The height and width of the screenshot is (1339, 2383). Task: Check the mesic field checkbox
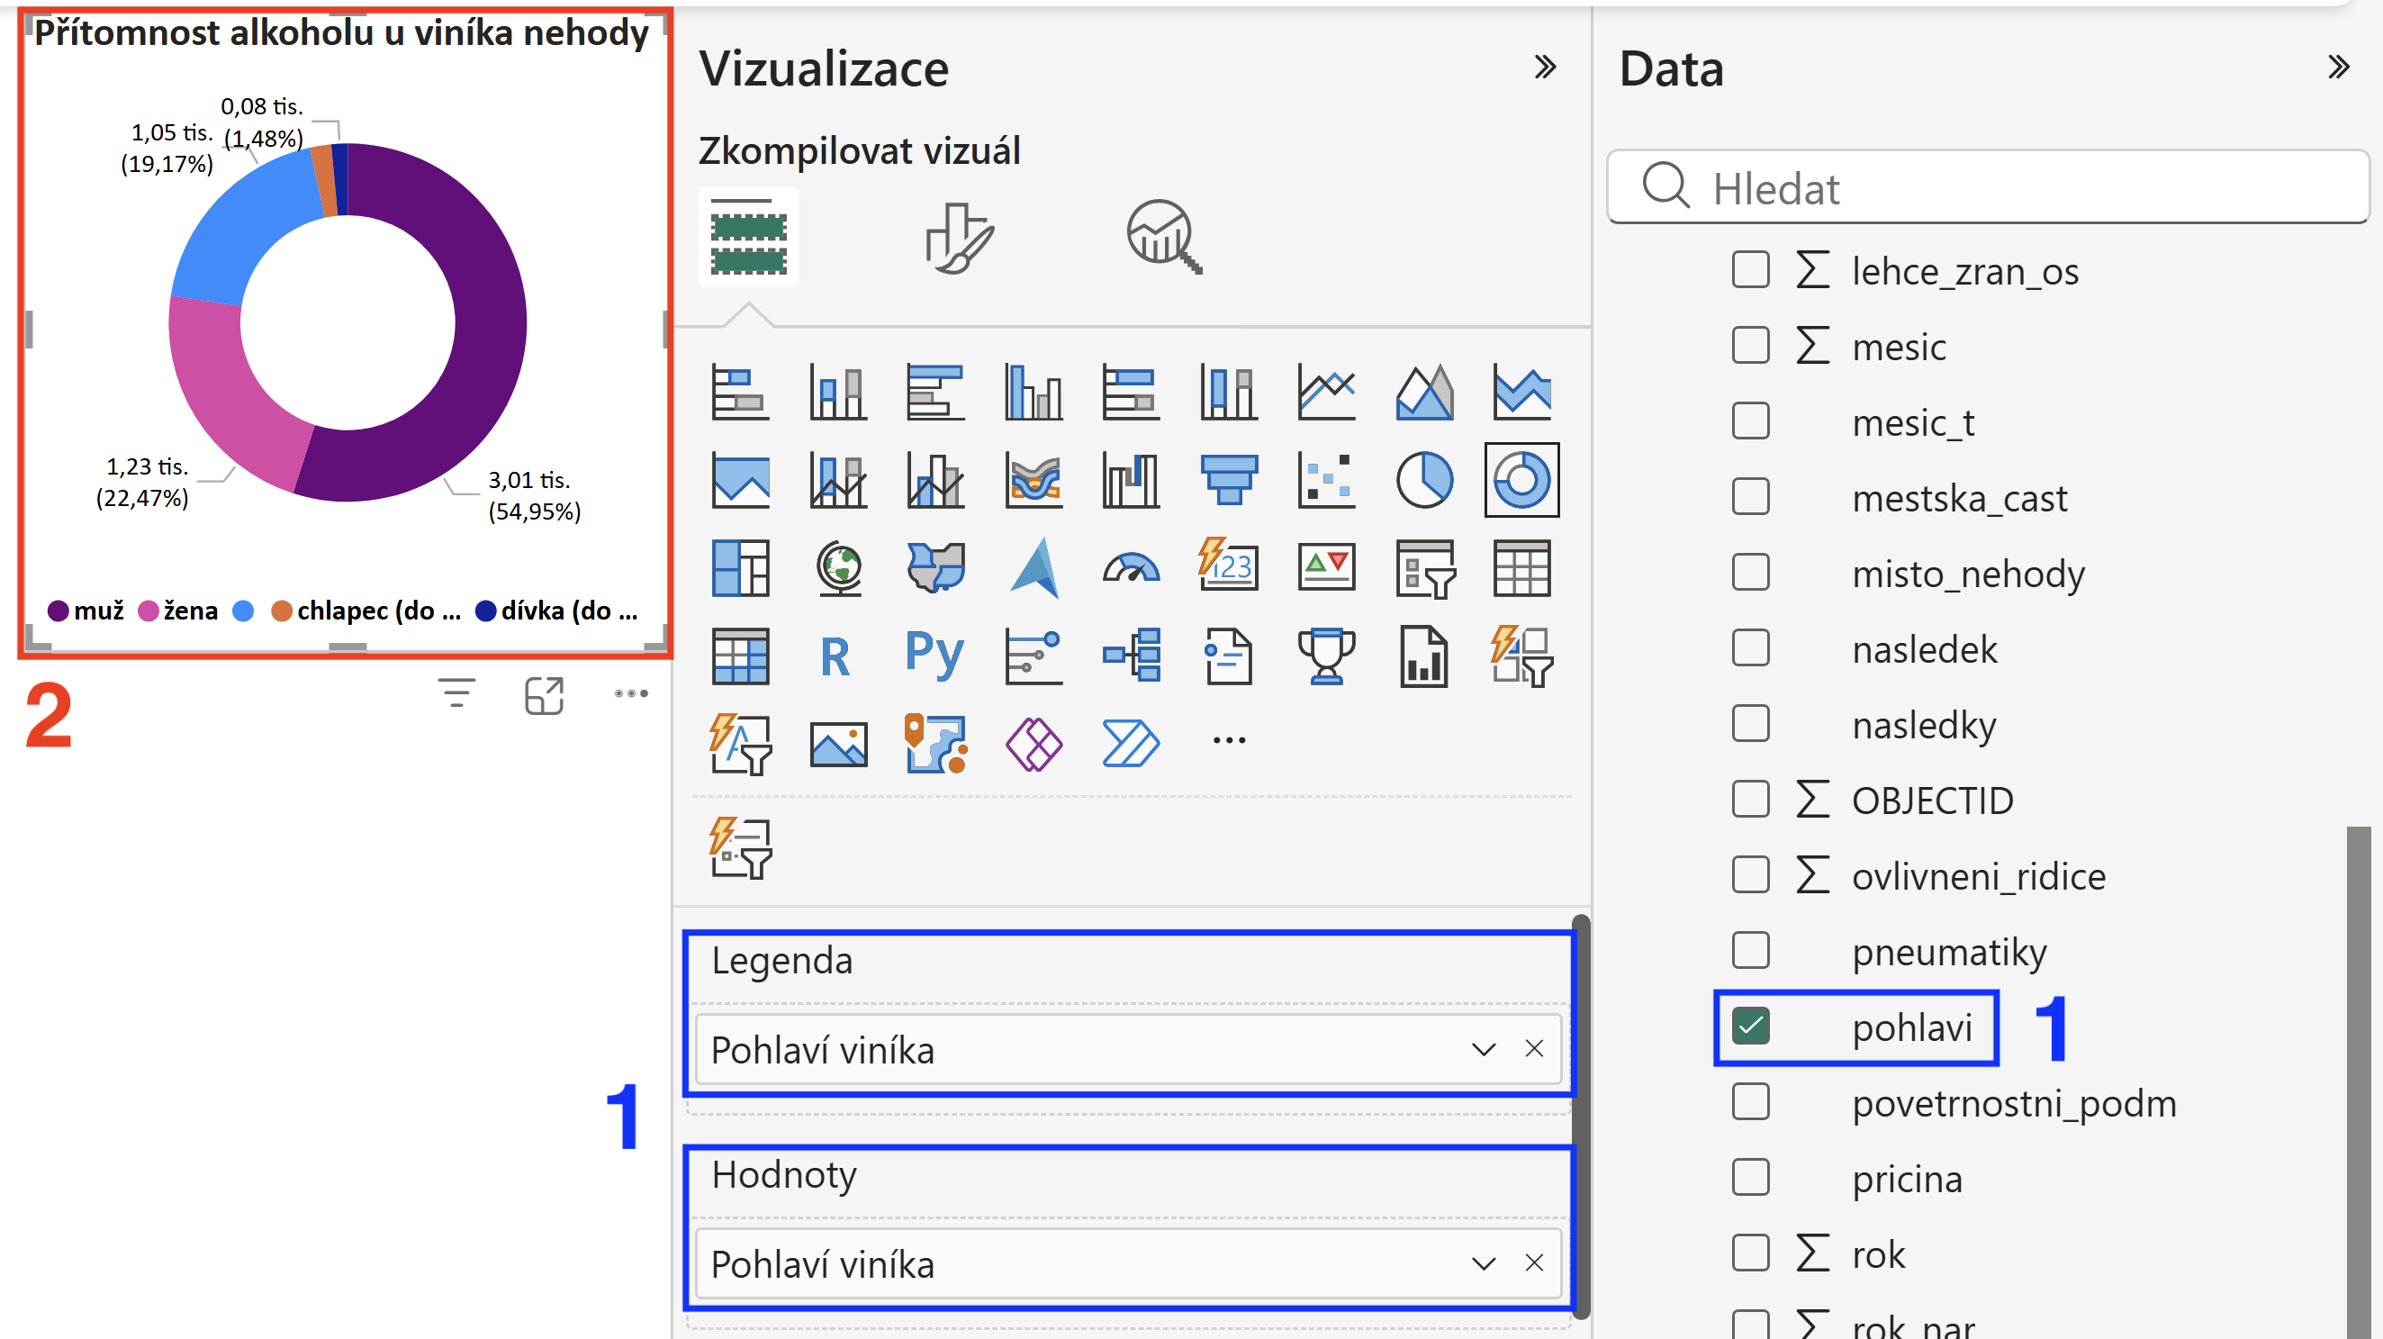pos(1750,345)
